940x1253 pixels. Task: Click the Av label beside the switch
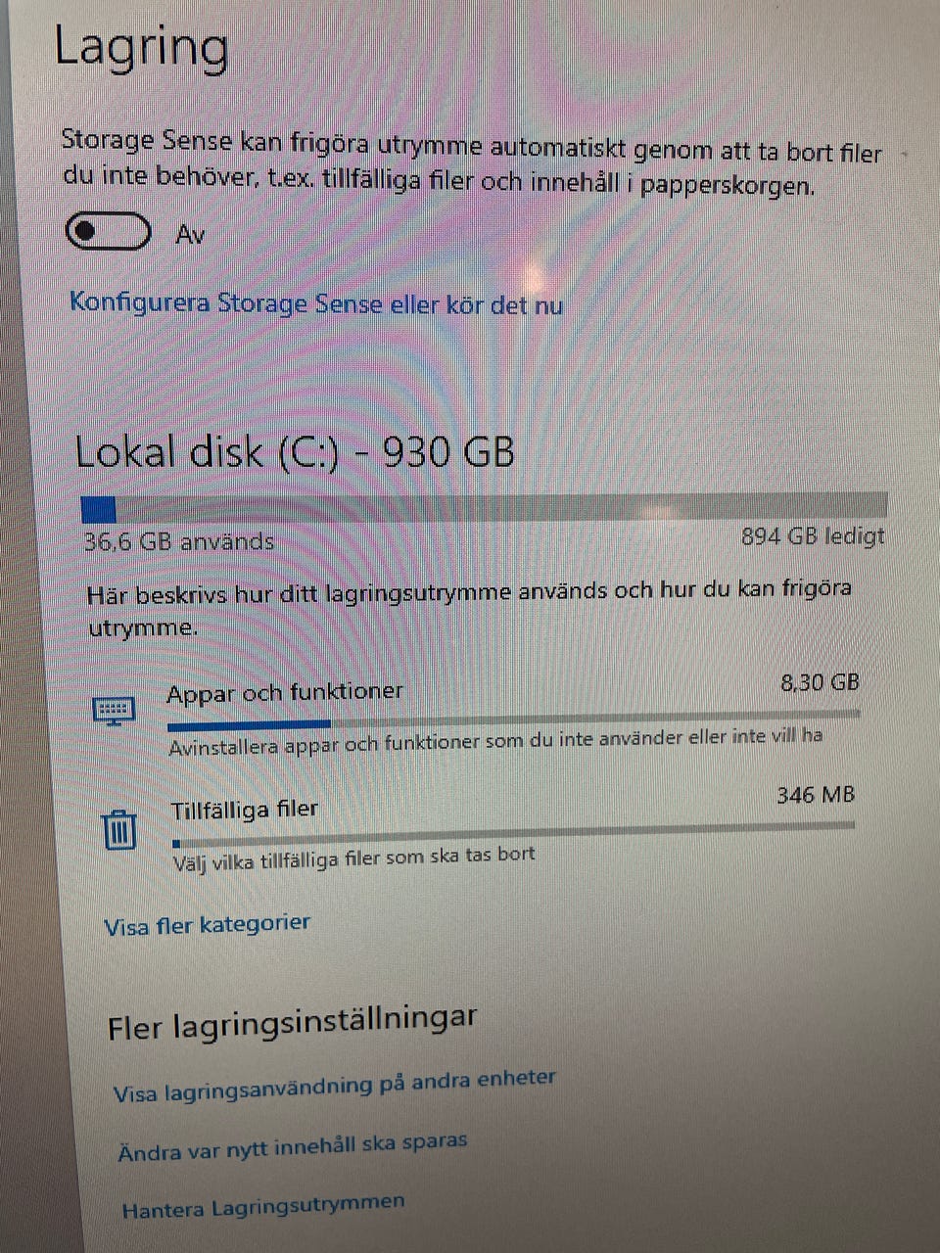190,235
